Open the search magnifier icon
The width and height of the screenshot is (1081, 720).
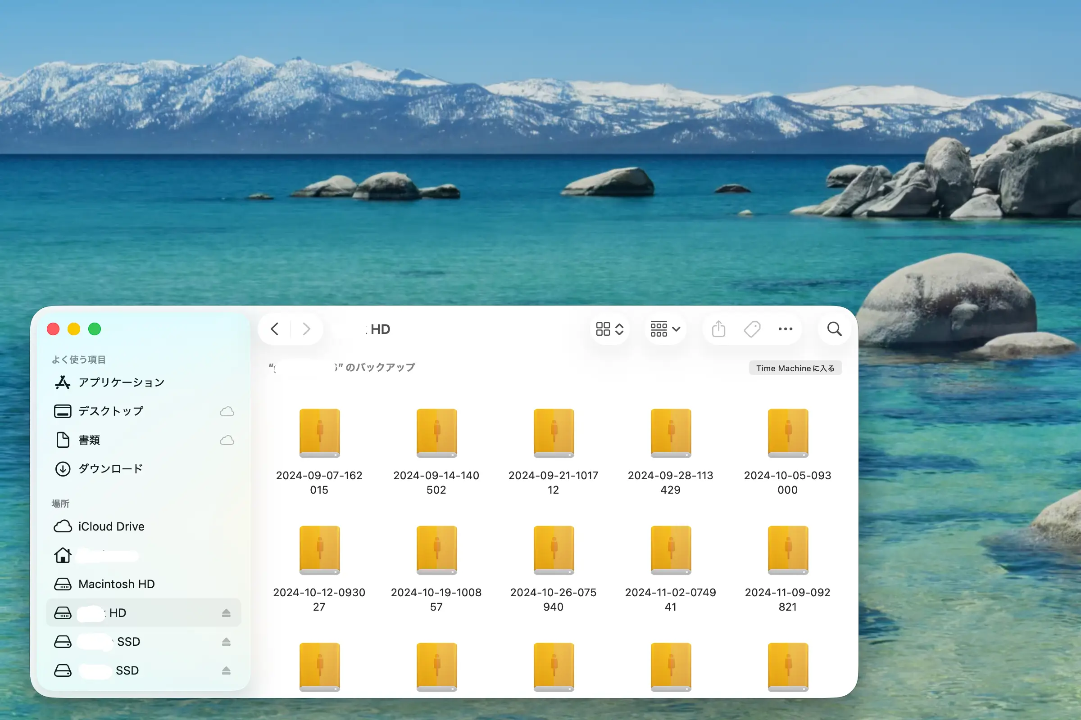point(834,329)
